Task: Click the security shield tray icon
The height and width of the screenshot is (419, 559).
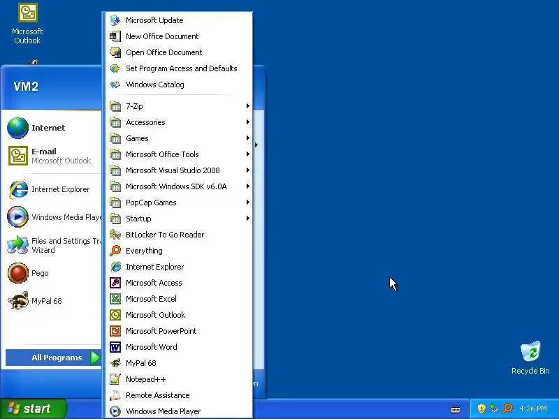Action: [x=481, y=408]
